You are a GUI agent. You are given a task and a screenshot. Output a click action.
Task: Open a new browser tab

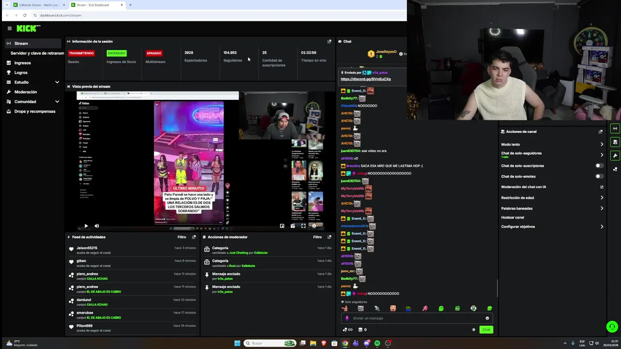pos(130,5)
